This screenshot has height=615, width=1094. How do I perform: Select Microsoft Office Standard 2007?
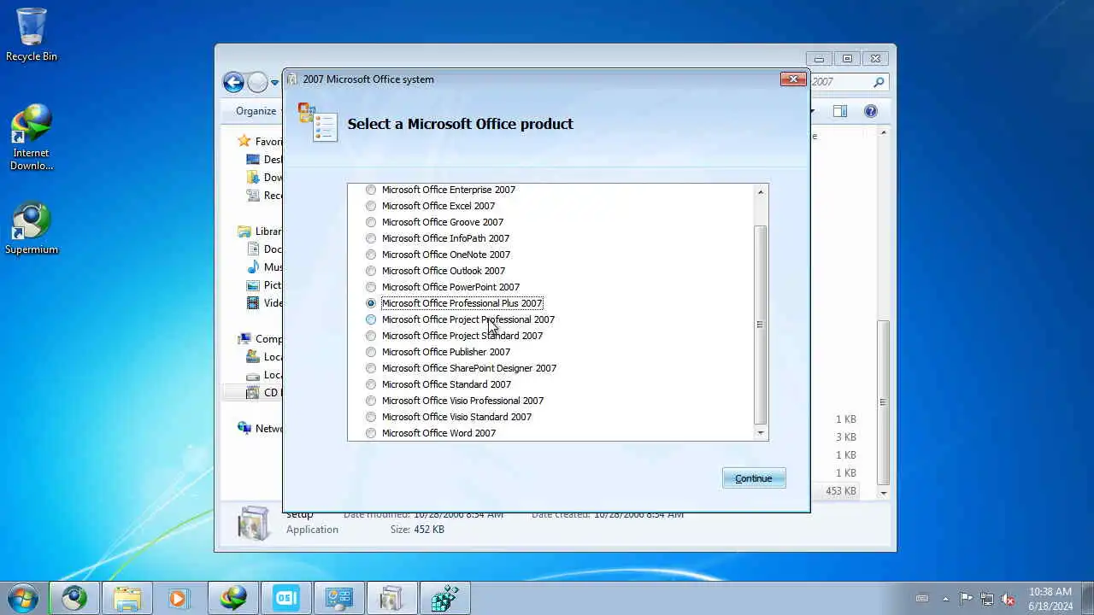371,384
